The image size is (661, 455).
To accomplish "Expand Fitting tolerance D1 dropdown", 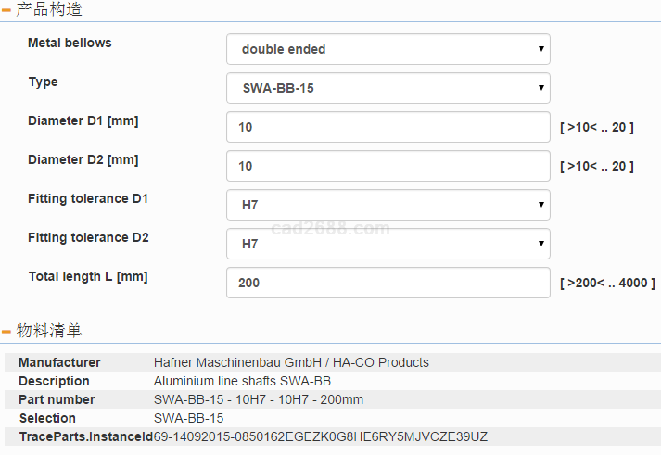I will click(x=388, y=205).
